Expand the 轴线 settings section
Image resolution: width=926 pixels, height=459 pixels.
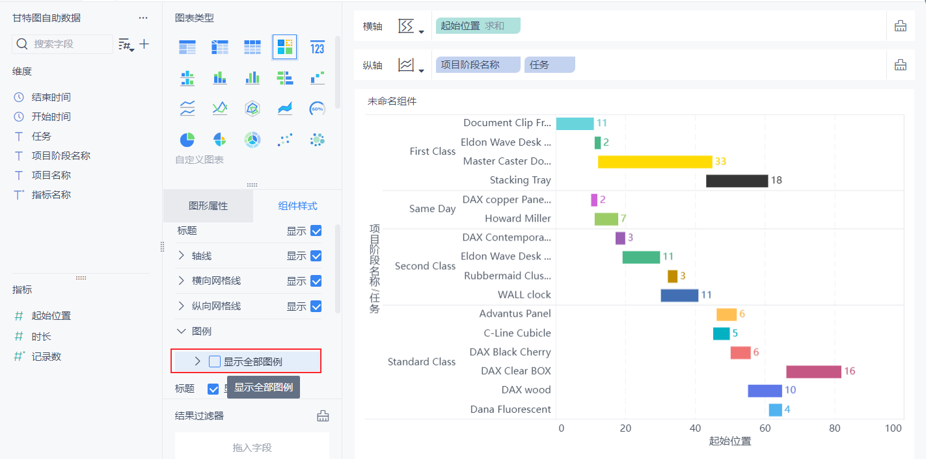tap(181, 256)
